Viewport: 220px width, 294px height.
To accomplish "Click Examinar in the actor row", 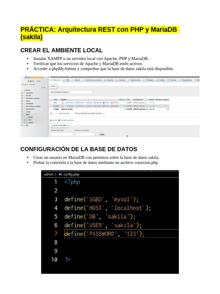I will tap(70, 103).
